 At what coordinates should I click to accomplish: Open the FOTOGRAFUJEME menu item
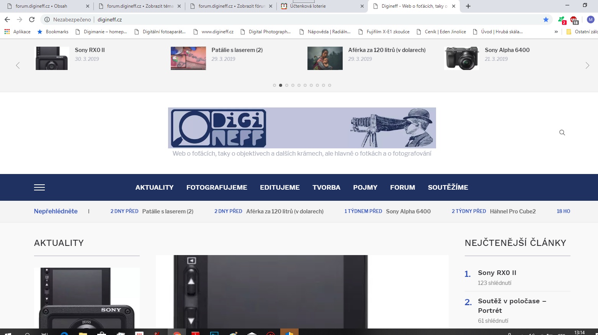click(x=217, y=187)
